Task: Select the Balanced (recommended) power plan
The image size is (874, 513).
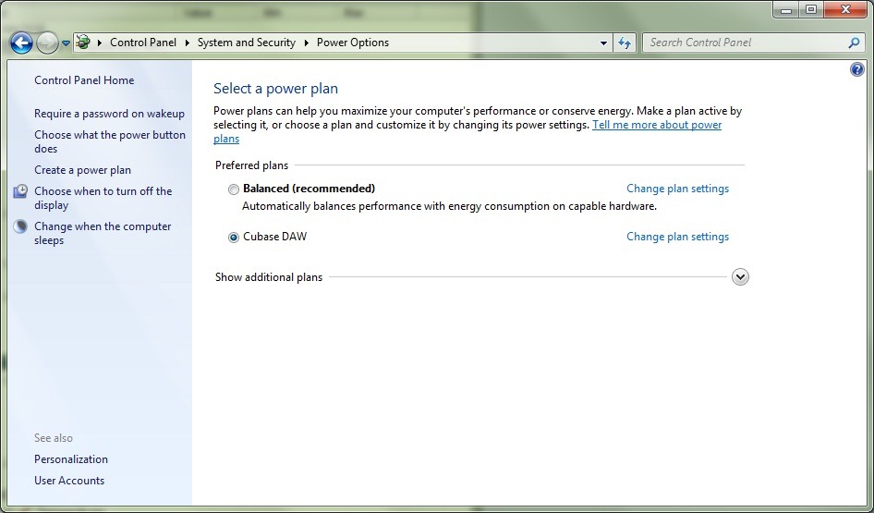Action: (234, 189)
